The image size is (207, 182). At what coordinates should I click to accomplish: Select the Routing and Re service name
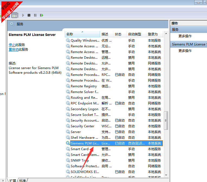click(x=84, y=98)
